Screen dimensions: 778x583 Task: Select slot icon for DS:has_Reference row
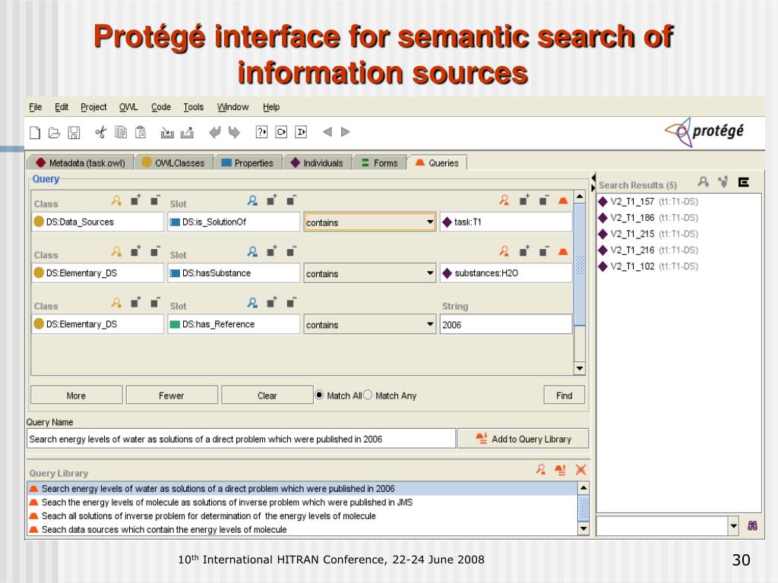tap(252, 302)
